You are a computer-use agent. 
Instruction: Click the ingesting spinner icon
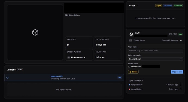[x=7, y=78]
